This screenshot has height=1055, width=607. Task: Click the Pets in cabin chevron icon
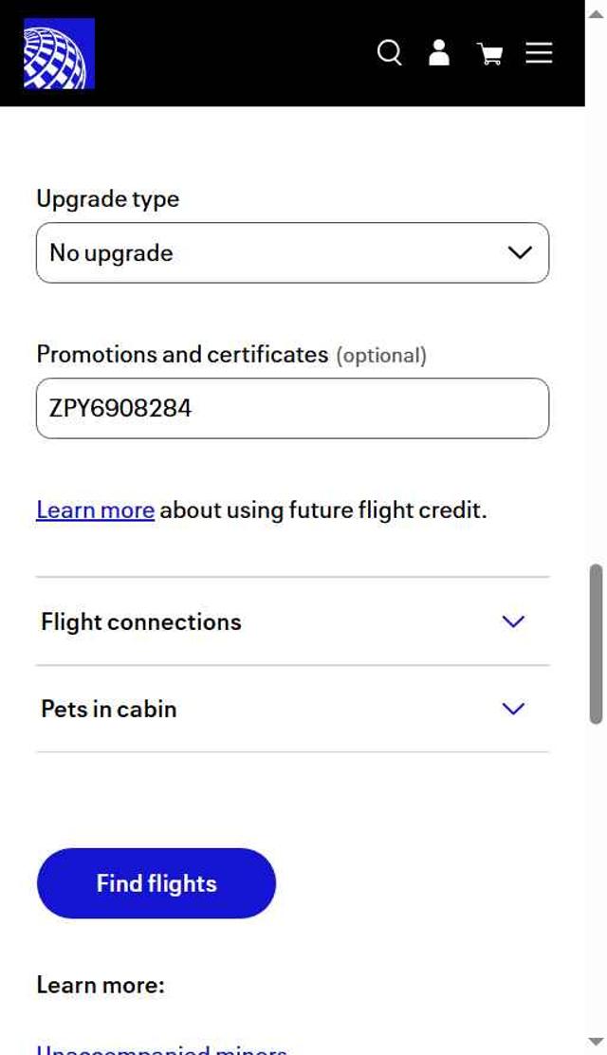pyautogui.click(x=513, y=710)
